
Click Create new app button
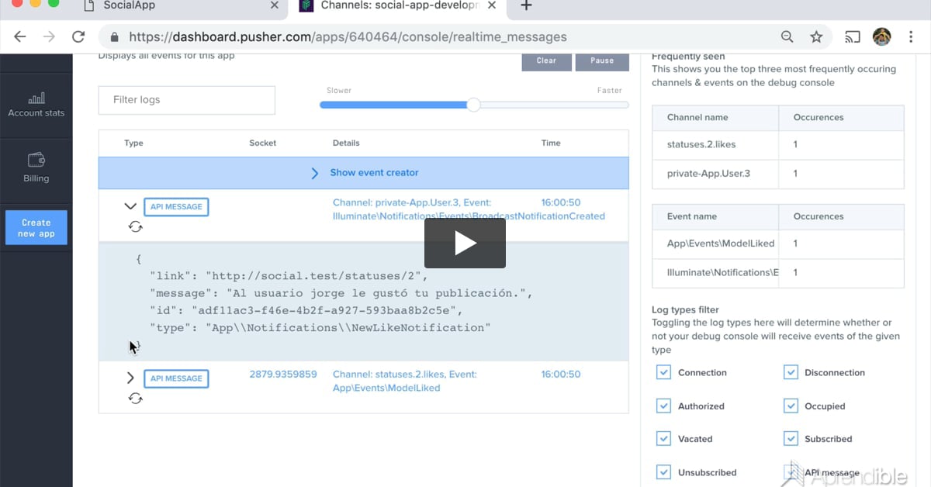(x=36, y=228)
